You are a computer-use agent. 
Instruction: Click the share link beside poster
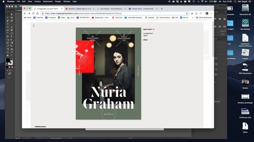145,40
